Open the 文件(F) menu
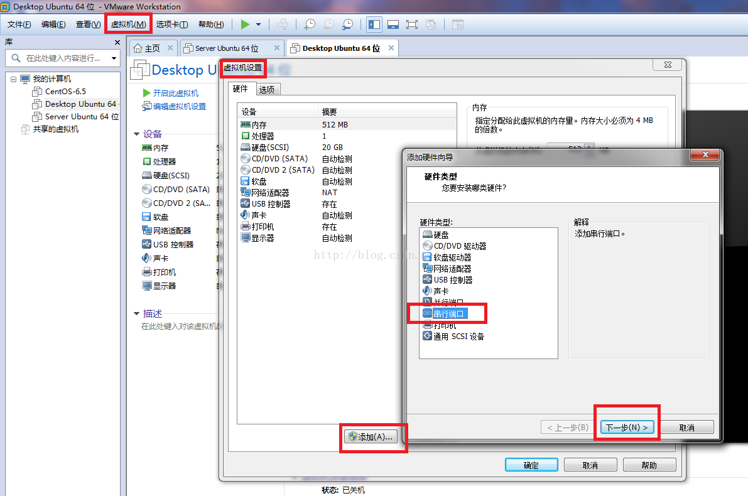The image size is (748, 496). (19, 24)
